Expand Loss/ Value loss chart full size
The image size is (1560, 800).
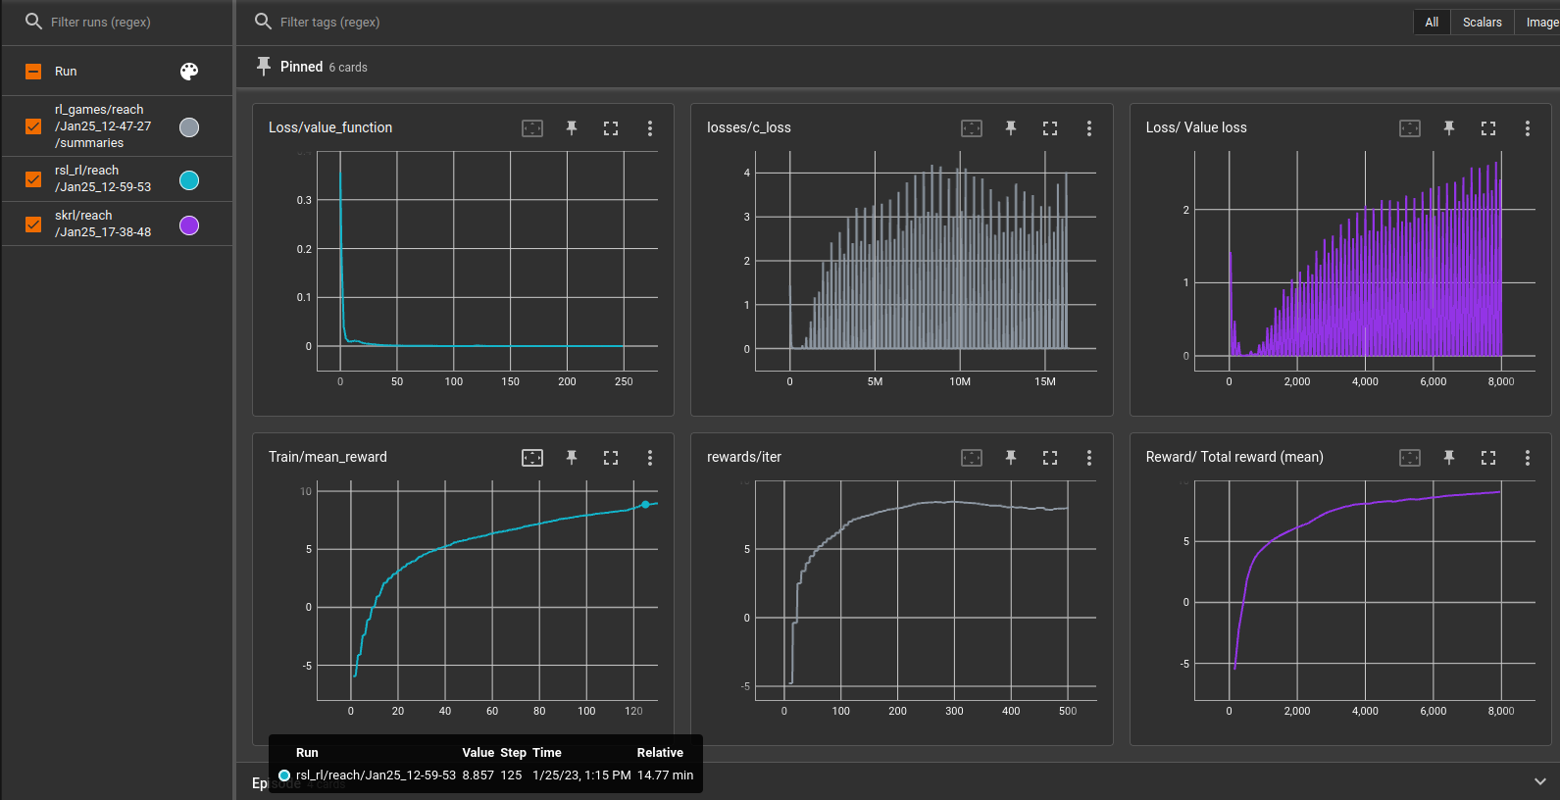tap(1488, 128)
